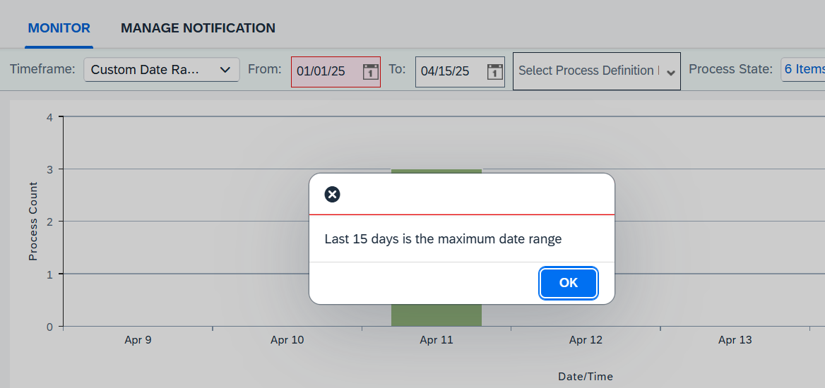This screenshot has height=388, width=825.
Task: Click the Apr 9 axis label
Action: pyautogui.click(x=138, y=340)
